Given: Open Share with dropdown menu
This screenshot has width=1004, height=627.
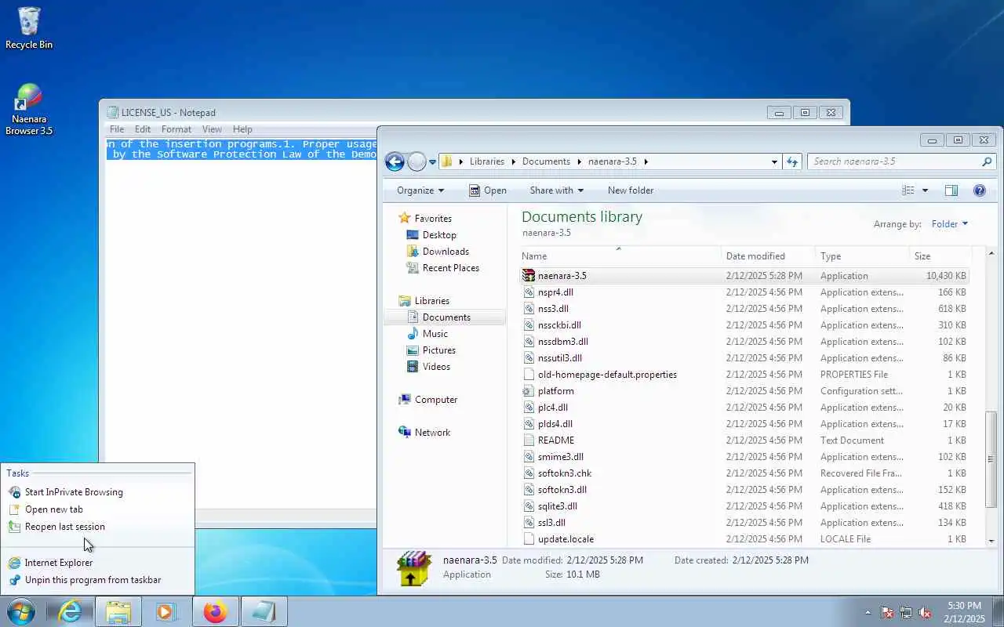Looking at the screenshot, I should pos(556,190).
